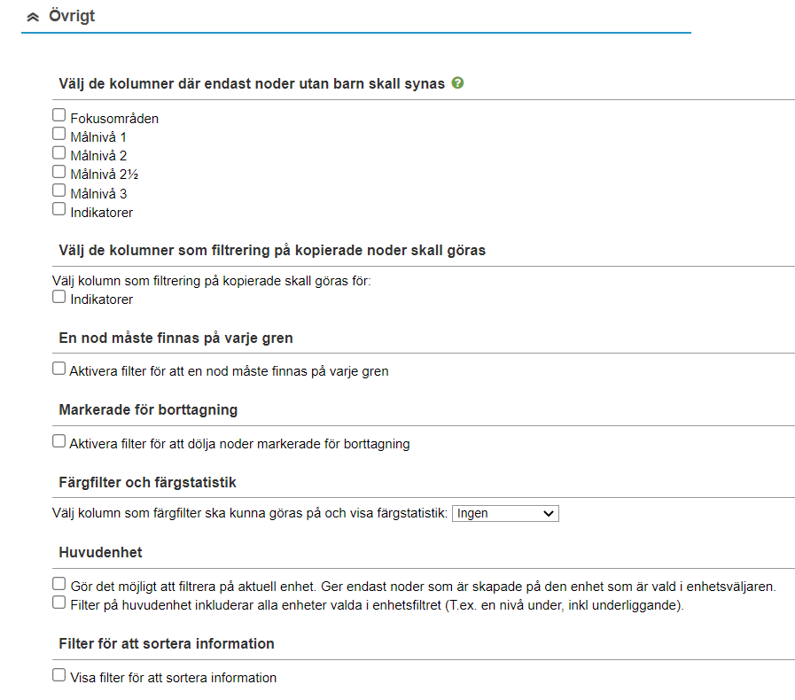Toggle huvudenhet includes all selected units
This screenshot has width=795, height=700.
pos(59,603)
